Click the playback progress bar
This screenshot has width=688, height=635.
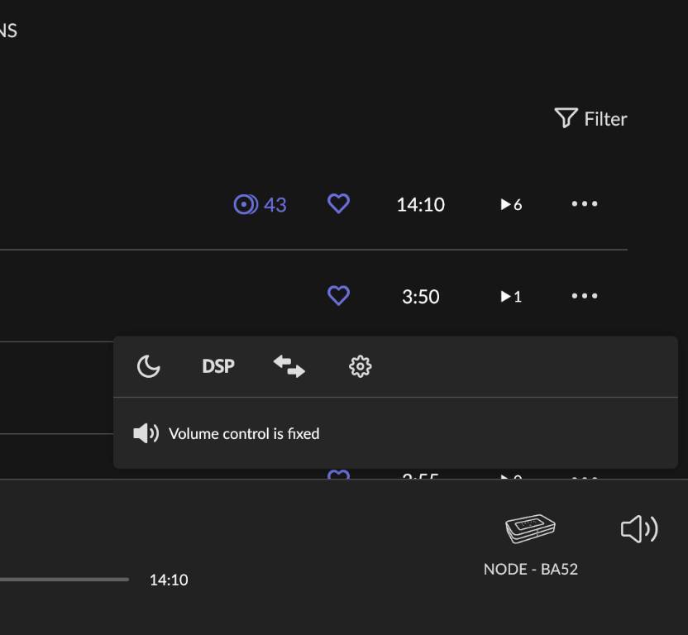tap(64, 580)
